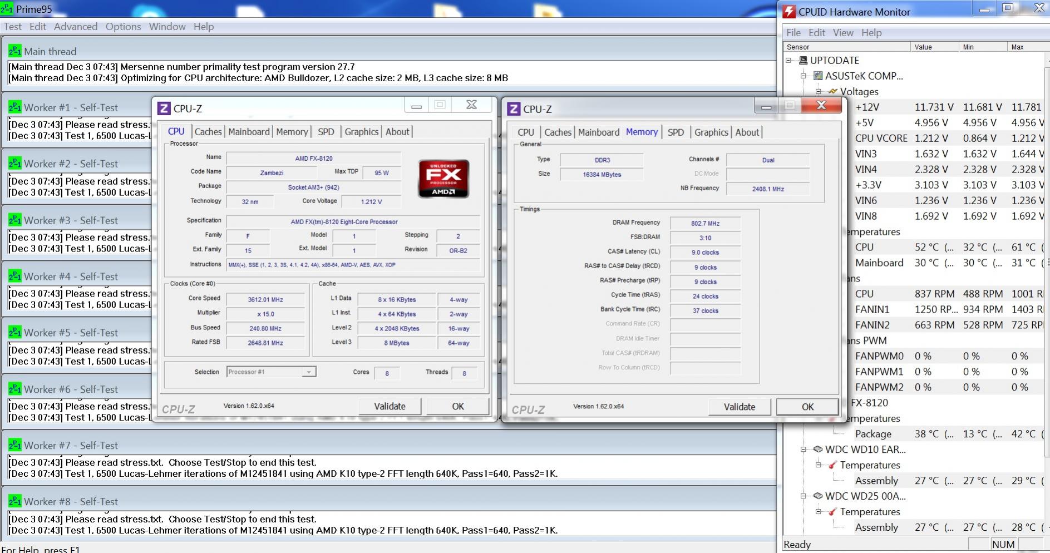1050x553 pixels.
Task: Open the File menu in Hardware Monitor
Action: click(793, 33)
